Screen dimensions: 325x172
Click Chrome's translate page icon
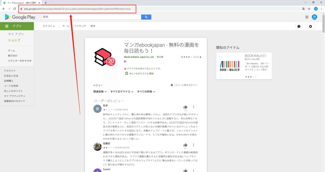coord(303,9)
